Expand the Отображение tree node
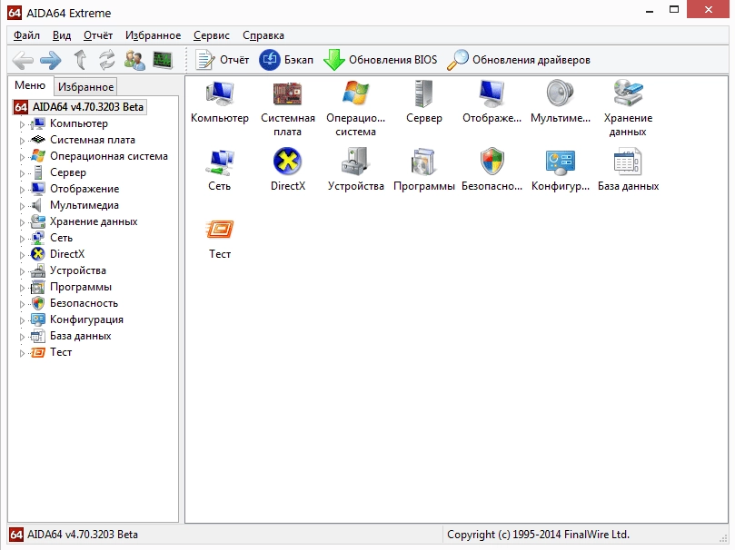 pos(22,190)
